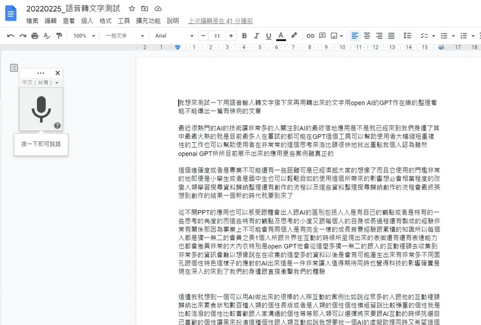Insert an image

tap(334, 36)
